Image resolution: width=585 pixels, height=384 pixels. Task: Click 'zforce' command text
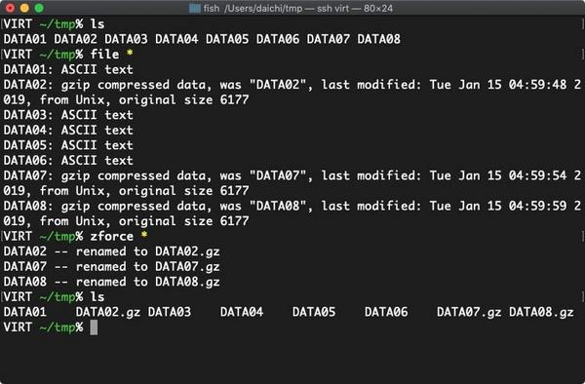[111, 236]
